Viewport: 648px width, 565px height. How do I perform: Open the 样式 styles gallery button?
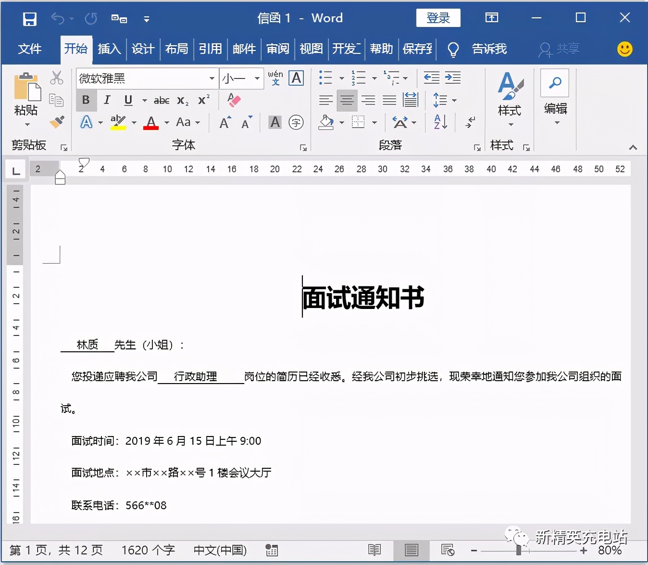tap(510, 99)
